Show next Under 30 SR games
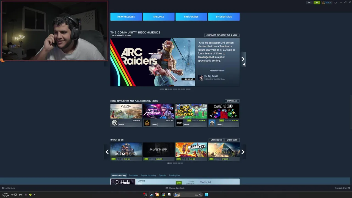This screenshot has height=198, width=352. (x=243, y=152)
